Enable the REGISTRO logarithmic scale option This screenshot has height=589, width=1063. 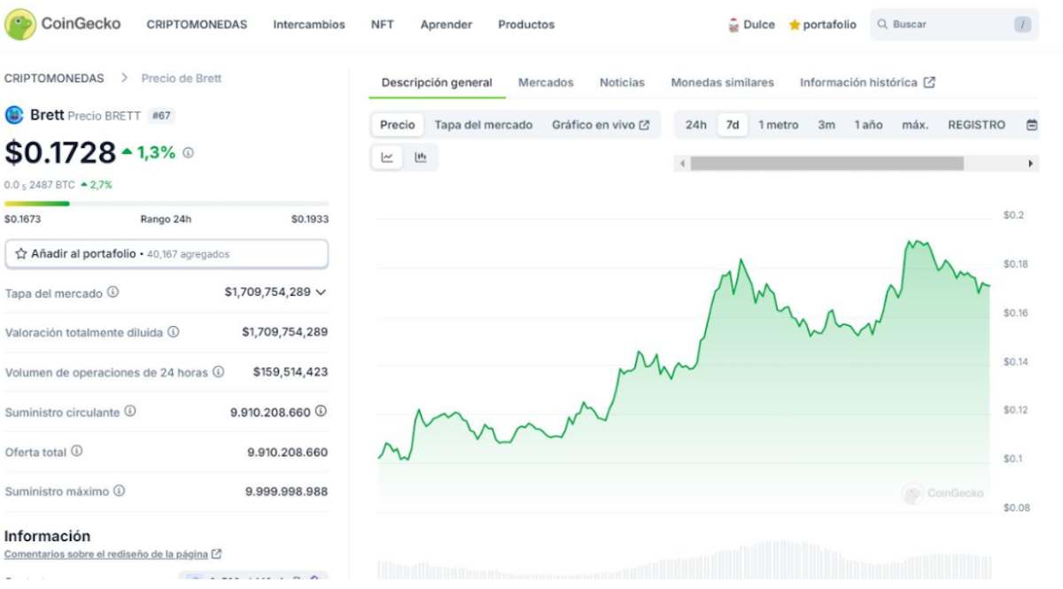[977, 125]
